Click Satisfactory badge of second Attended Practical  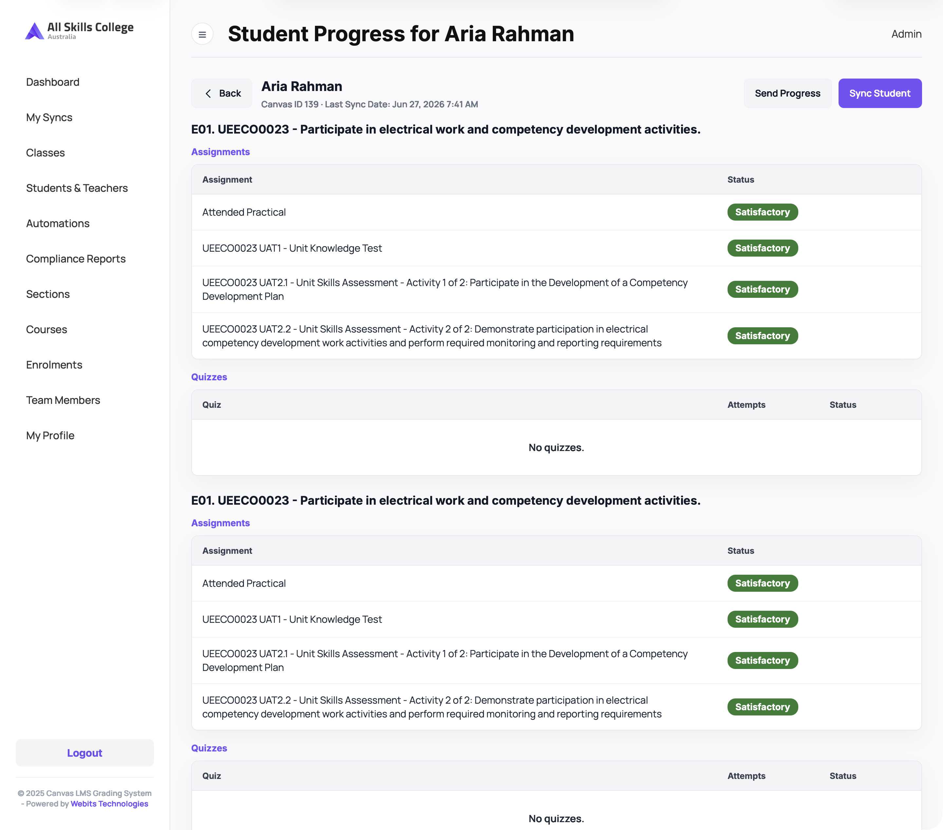(762, 583)
